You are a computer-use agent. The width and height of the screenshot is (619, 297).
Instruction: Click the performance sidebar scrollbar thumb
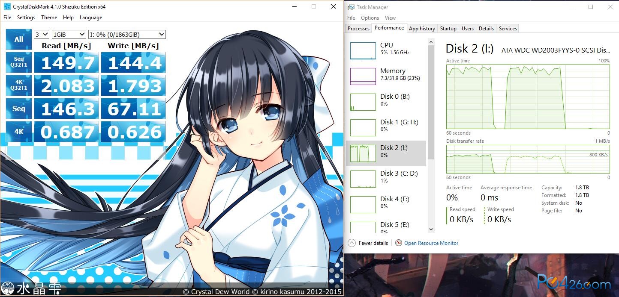coord(431,102)
